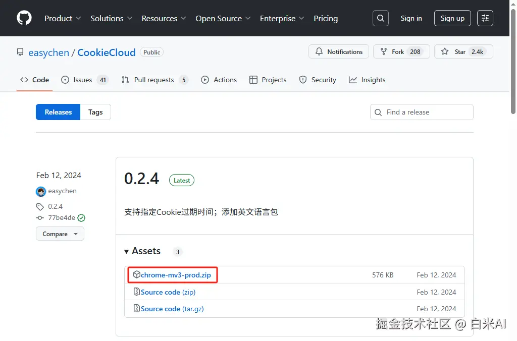This screenshot has height=341, width=517.
Task: Switch to the Security tab
Action: (318, 80)
